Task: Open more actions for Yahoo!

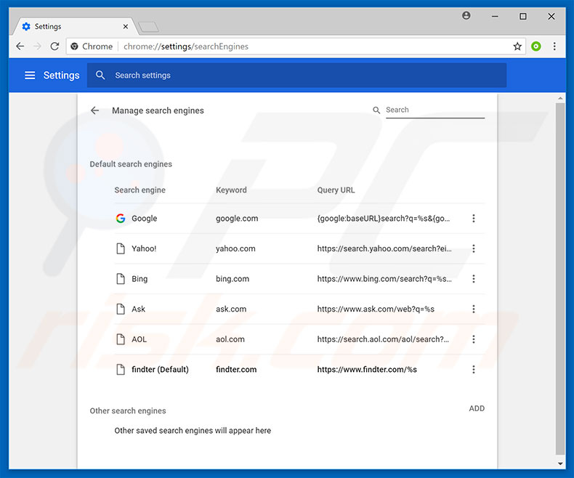Action: [x=474, y=249]
